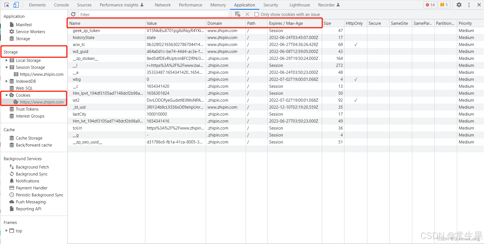Switch to the Recorder tab
Screen dimensions: 484x244
tap(329, 5)
